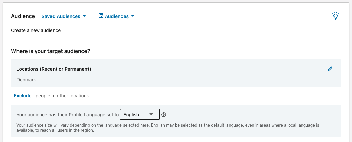Click the Audience section title

point(23,16)
